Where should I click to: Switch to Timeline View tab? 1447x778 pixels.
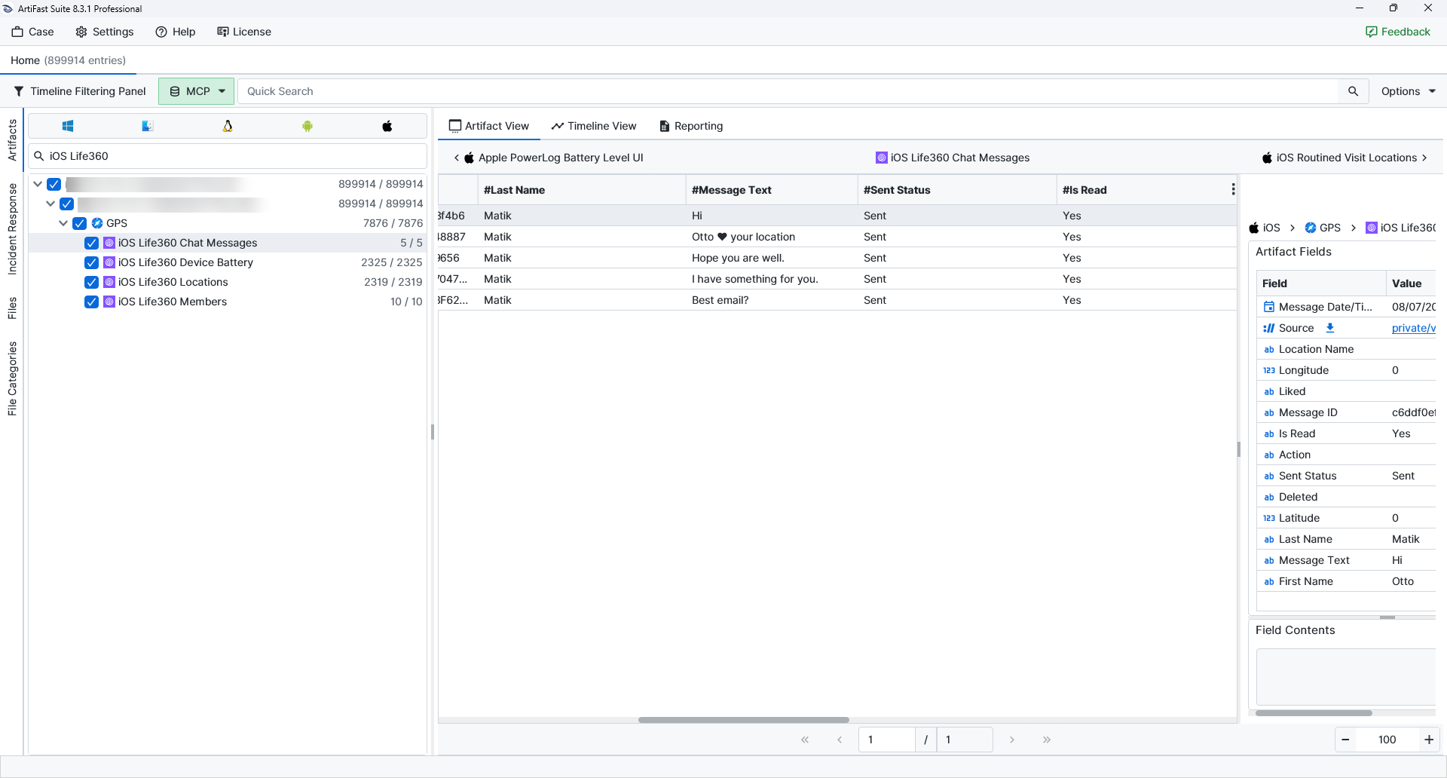pyautogui.click(x=594, y=126)
